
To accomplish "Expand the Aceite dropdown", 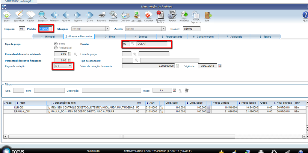I will click(x=163, y=29).
